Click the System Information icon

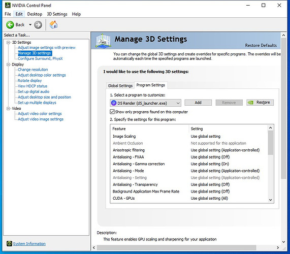coord(9,243)
